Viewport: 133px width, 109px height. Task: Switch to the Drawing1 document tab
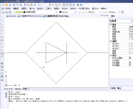pyautogui.click(x=11, y=16)
